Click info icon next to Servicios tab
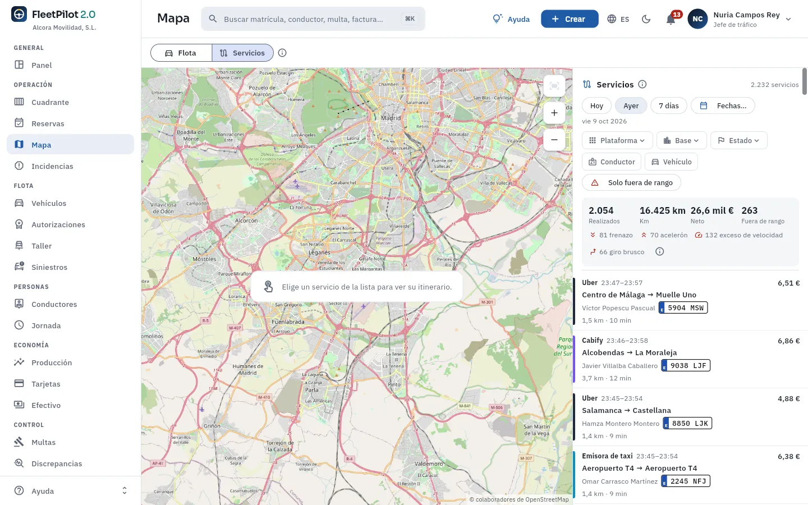 pyautogui.click(x=283, y=53)
